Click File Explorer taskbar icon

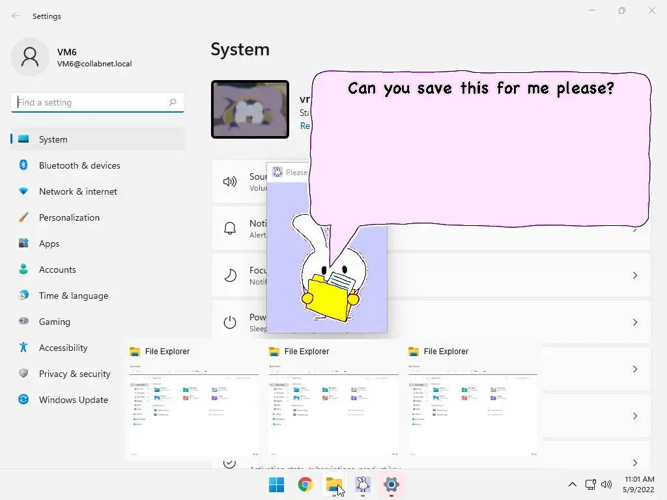[x=334, y=484]
